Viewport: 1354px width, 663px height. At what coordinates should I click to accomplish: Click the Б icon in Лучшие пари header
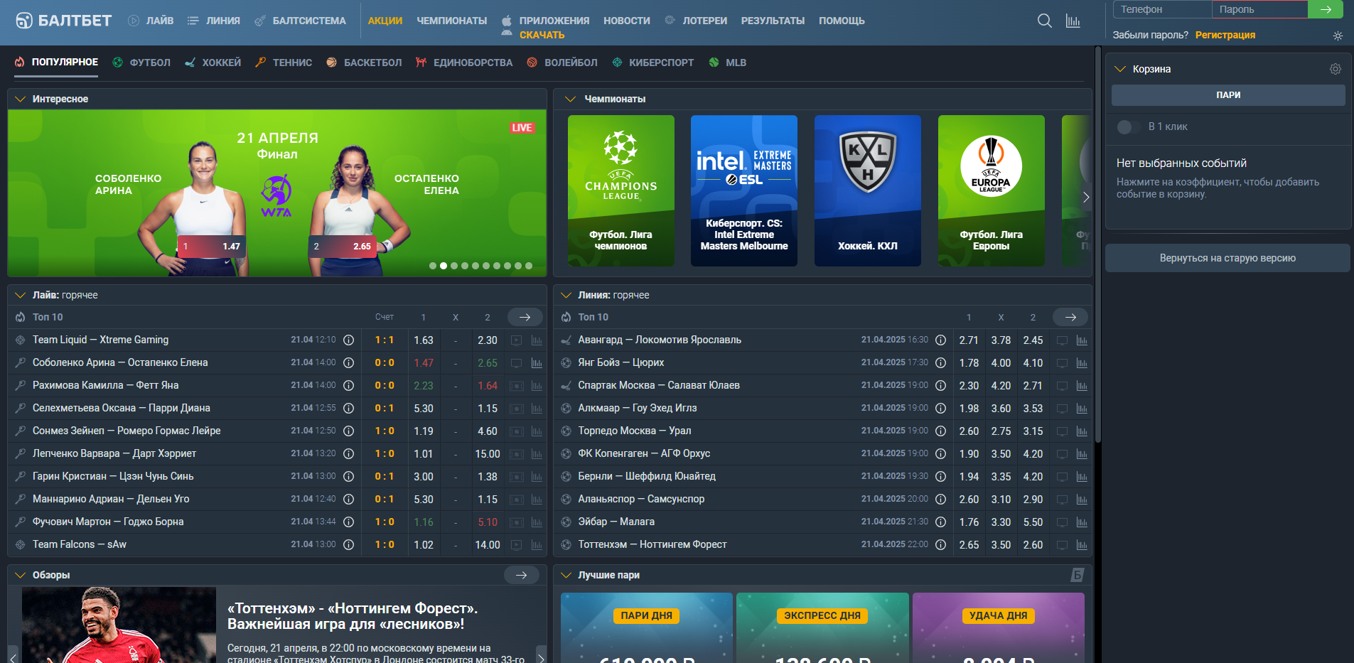coord(1077,575)
